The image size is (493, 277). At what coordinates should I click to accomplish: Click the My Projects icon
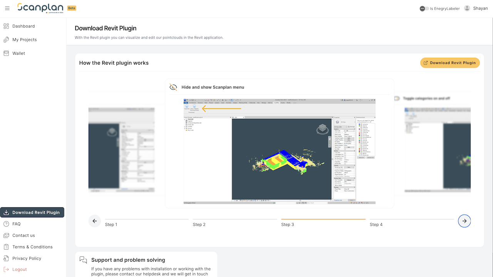point(6,40)
